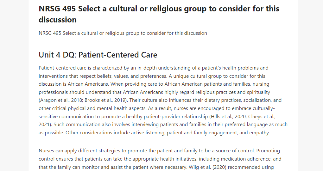Click the Hills et al., 2020 citation
The width and height of the screenshot is (323, 171).
click(228, 117)
